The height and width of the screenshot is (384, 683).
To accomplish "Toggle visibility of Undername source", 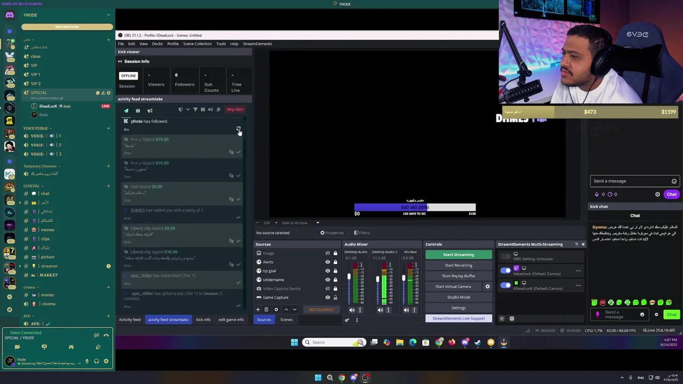I will tap(328, 279).
